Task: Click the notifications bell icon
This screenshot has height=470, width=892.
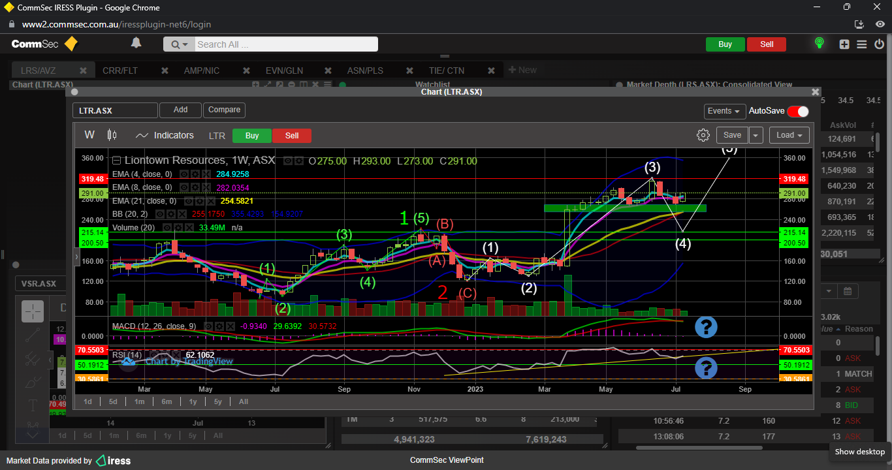Action: click(x=136, y=43)
